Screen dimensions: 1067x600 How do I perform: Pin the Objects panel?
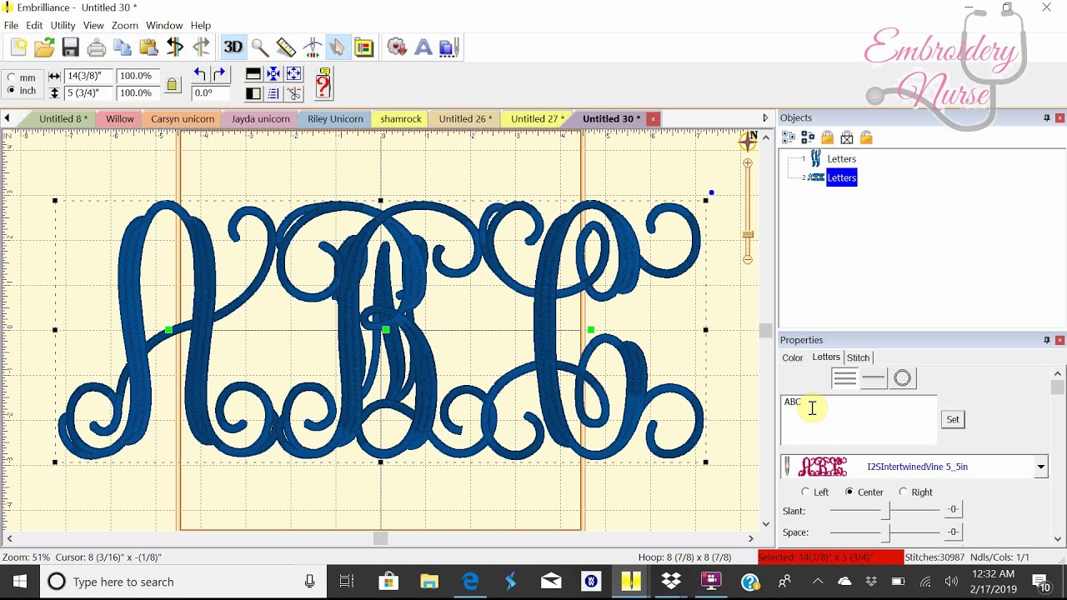[1047, 118]
